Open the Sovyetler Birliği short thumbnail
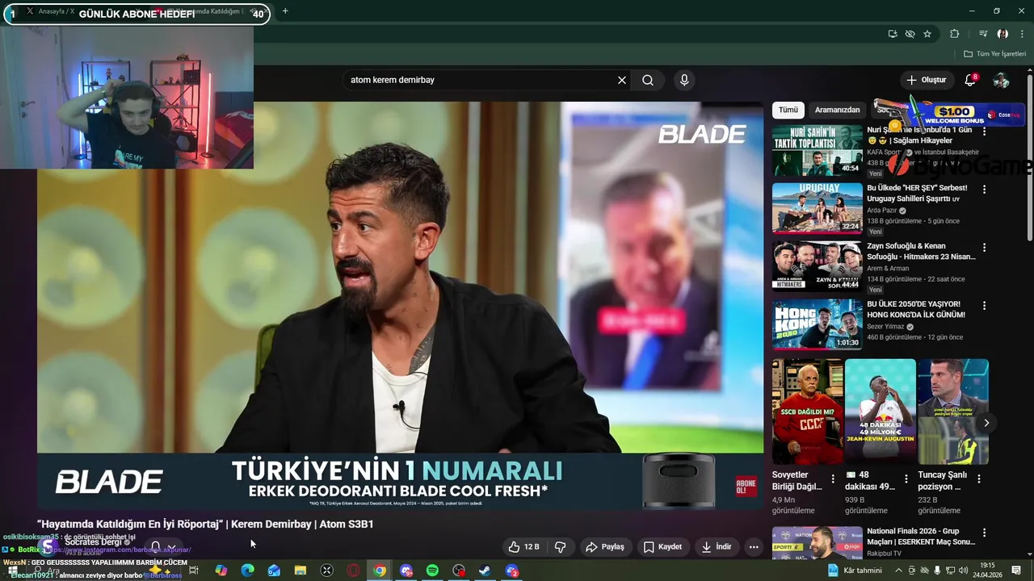 pos(808,412)
